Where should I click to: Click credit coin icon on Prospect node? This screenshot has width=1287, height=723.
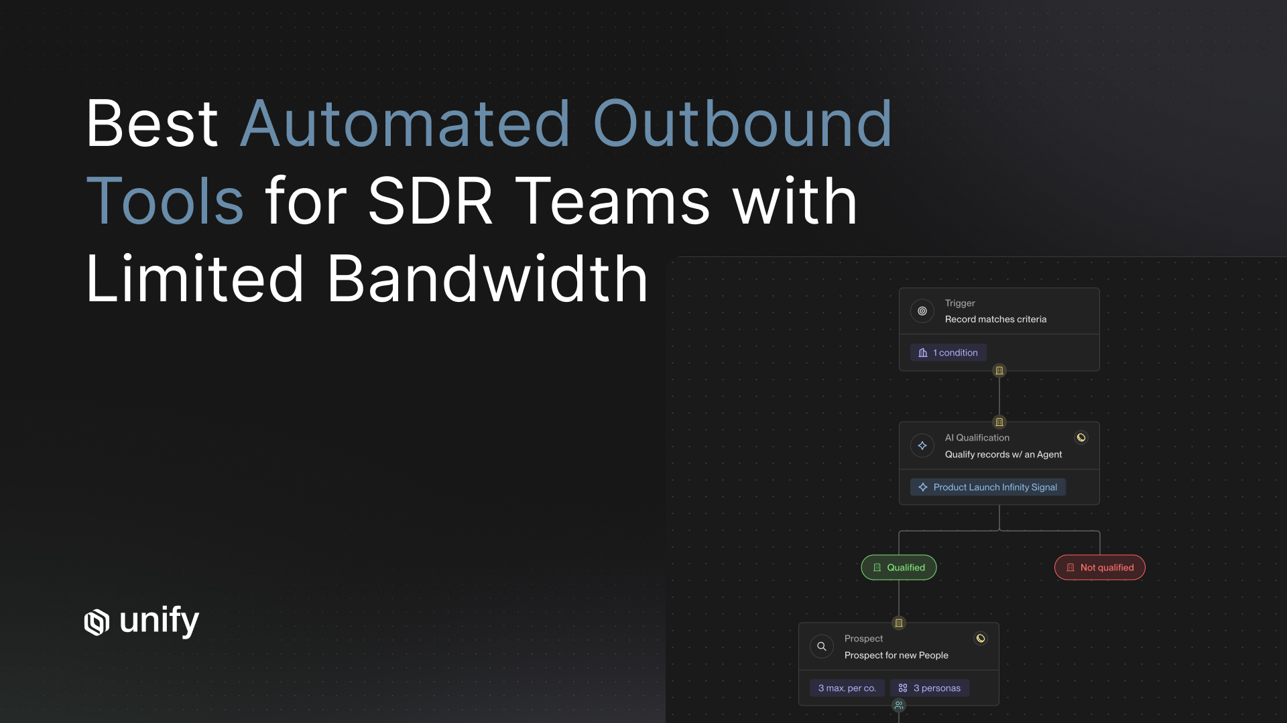[x=981, y=639]
